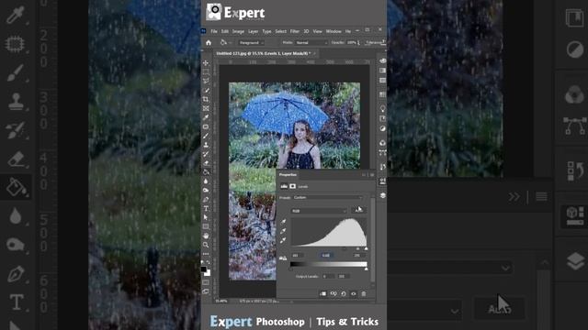588x330 pixels.
Task: Open the Select menu
Action: click(280, 31)
